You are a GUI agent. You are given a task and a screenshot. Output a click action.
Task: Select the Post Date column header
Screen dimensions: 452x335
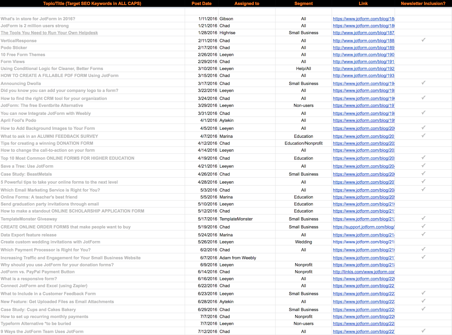pyautogui.click(x=201, y=4)
